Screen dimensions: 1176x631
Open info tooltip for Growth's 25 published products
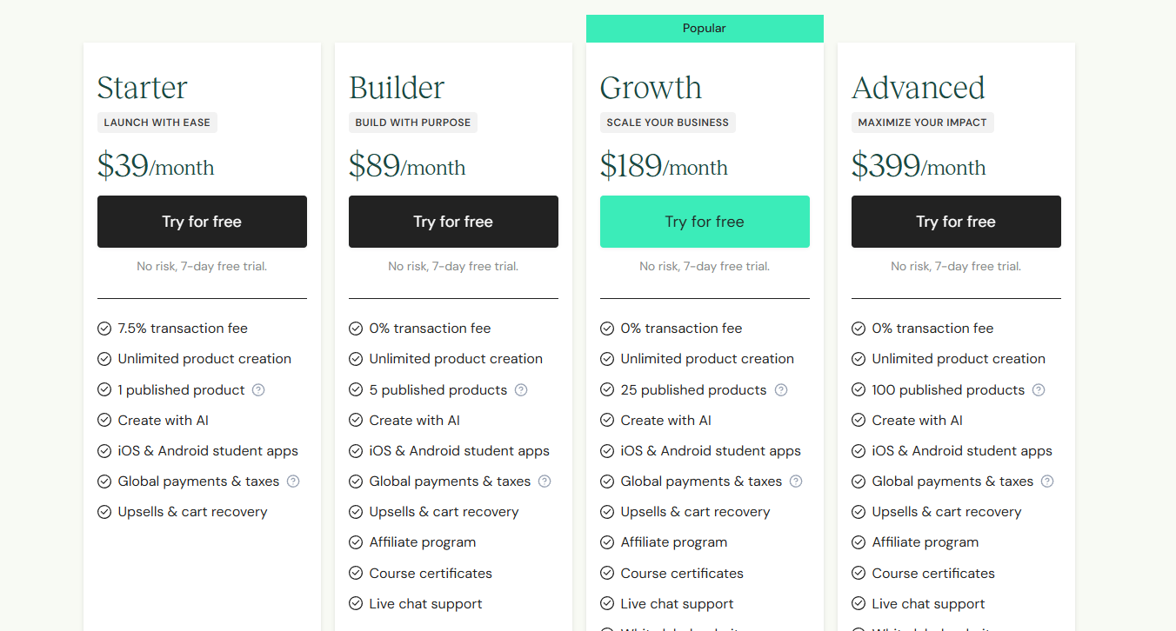tap(781, 390)
